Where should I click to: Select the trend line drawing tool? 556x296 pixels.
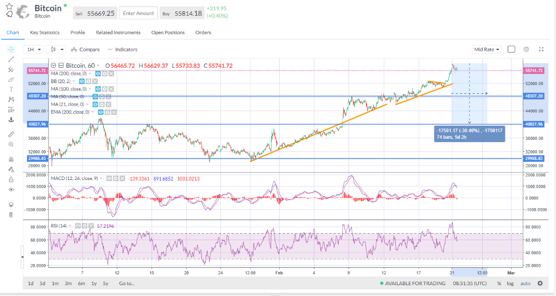11,60
